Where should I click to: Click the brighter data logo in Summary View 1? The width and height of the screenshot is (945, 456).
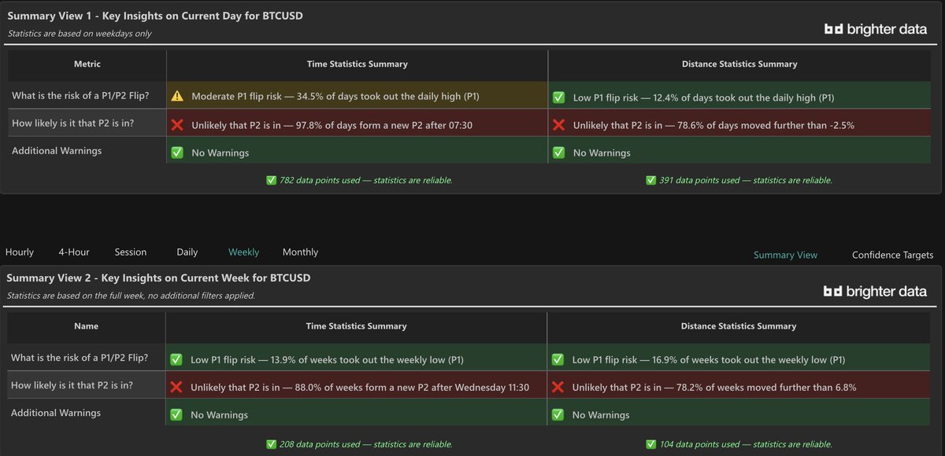[x=875, y=29]
